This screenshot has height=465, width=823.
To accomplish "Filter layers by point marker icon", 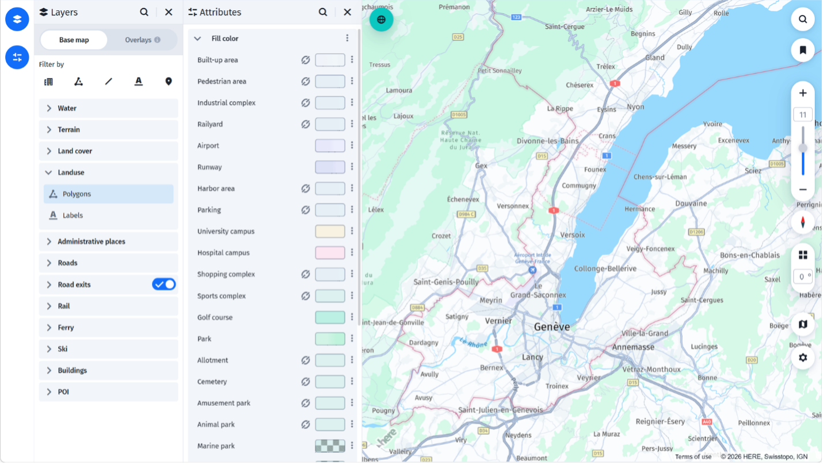I will point(169,82).
